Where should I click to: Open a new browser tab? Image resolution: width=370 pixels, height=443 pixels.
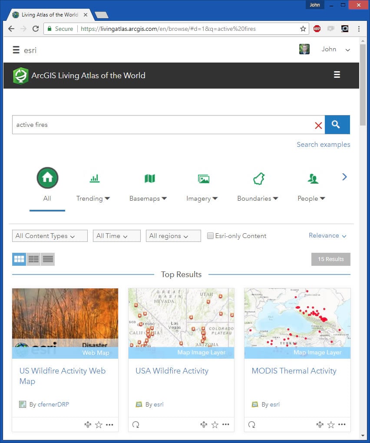101,15
